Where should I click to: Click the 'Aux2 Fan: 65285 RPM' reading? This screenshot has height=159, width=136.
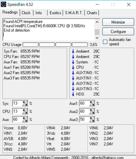(22, 73)
